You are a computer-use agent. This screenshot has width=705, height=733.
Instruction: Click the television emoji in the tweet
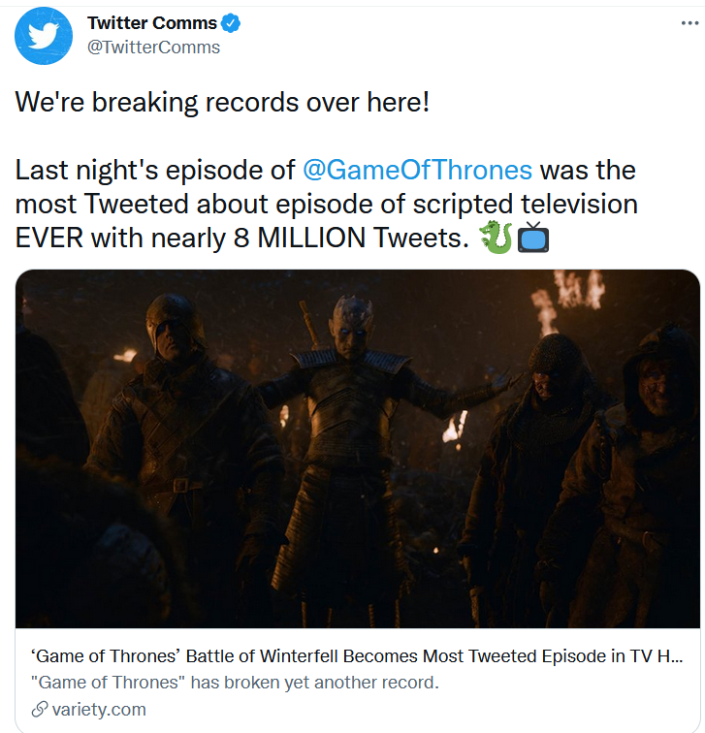(x=533, y=238)
